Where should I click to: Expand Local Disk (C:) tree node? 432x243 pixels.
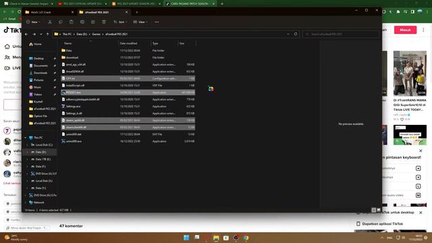[27, 144]
